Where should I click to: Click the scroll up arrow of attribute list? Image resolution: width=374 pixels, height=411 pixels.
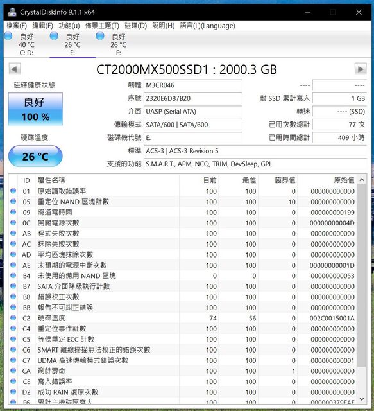pyautogui.click(x=362, y=180)
